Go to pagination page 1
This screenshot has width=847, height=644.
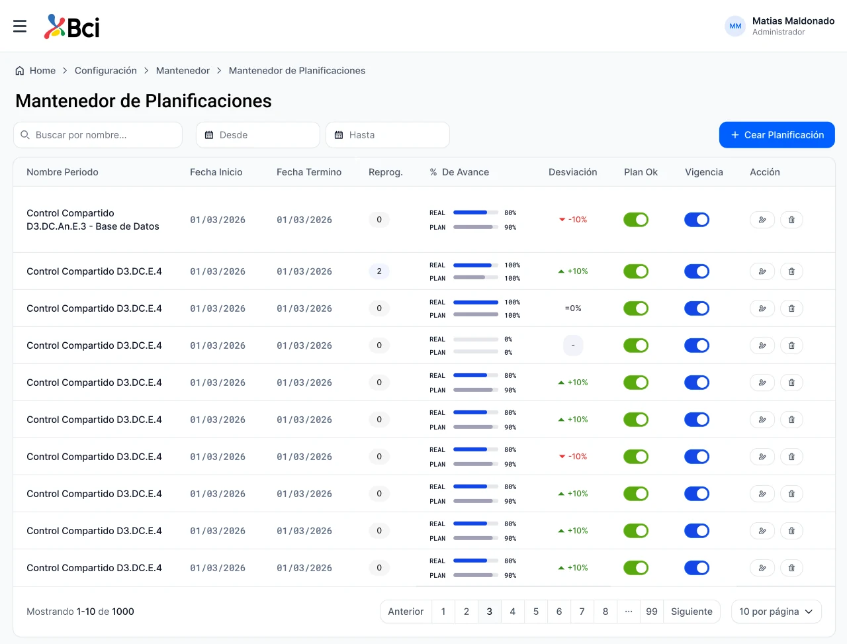(443, 612)
